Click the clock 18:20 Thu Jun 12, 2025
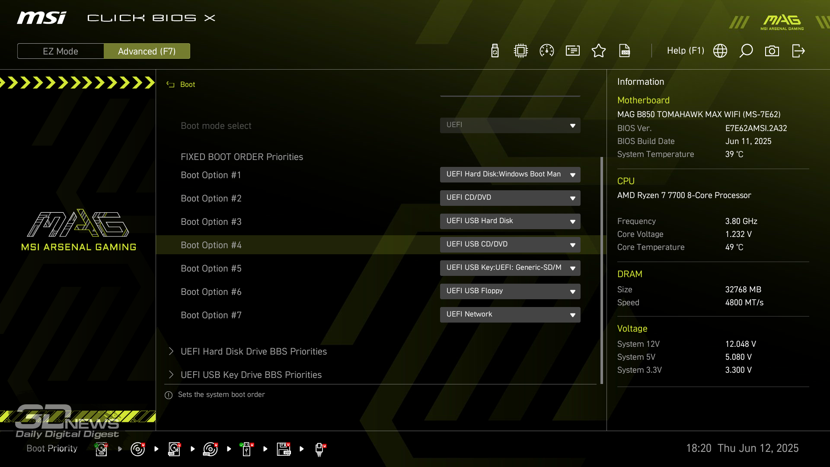 [x=742, y=448]
